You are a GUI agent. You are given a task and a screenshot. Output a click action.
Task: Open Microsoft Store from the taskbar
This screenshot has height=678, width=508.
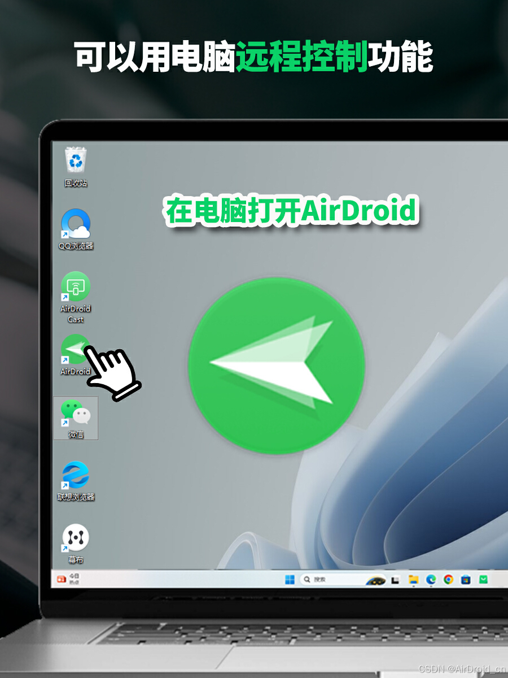(x=466, y=580)
